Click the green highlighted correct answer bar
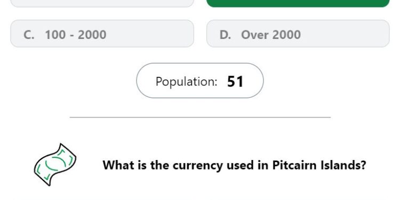400x200 pixels. point(298,3)
